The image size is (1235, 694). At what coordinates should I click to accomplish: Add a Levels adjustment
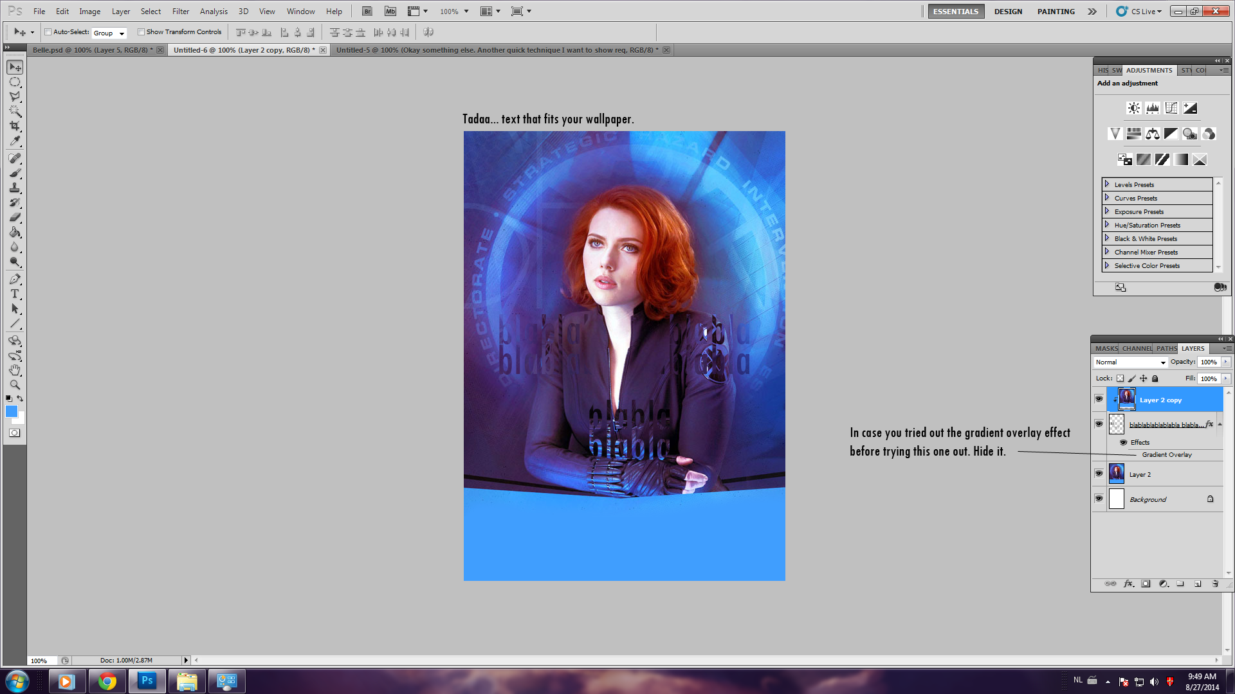click(x=1153, y=108)
